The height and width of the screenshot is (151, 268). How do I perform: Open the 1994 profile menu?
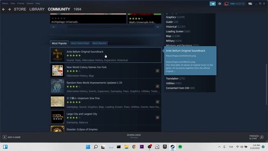tap(77, 9)
